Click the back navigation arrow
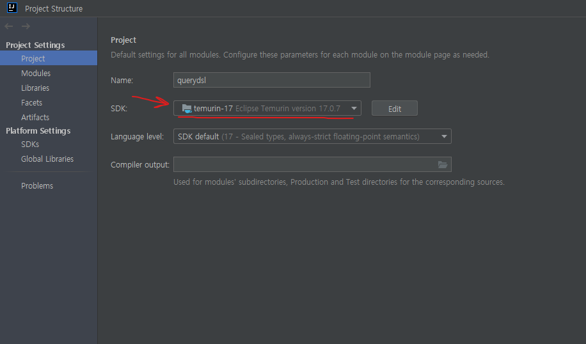The image size is (586, 344). 8,26
